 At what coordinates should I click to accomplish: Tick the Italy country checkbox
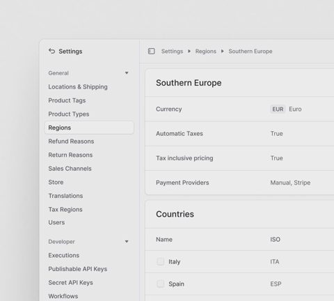(x=160, y=261)
